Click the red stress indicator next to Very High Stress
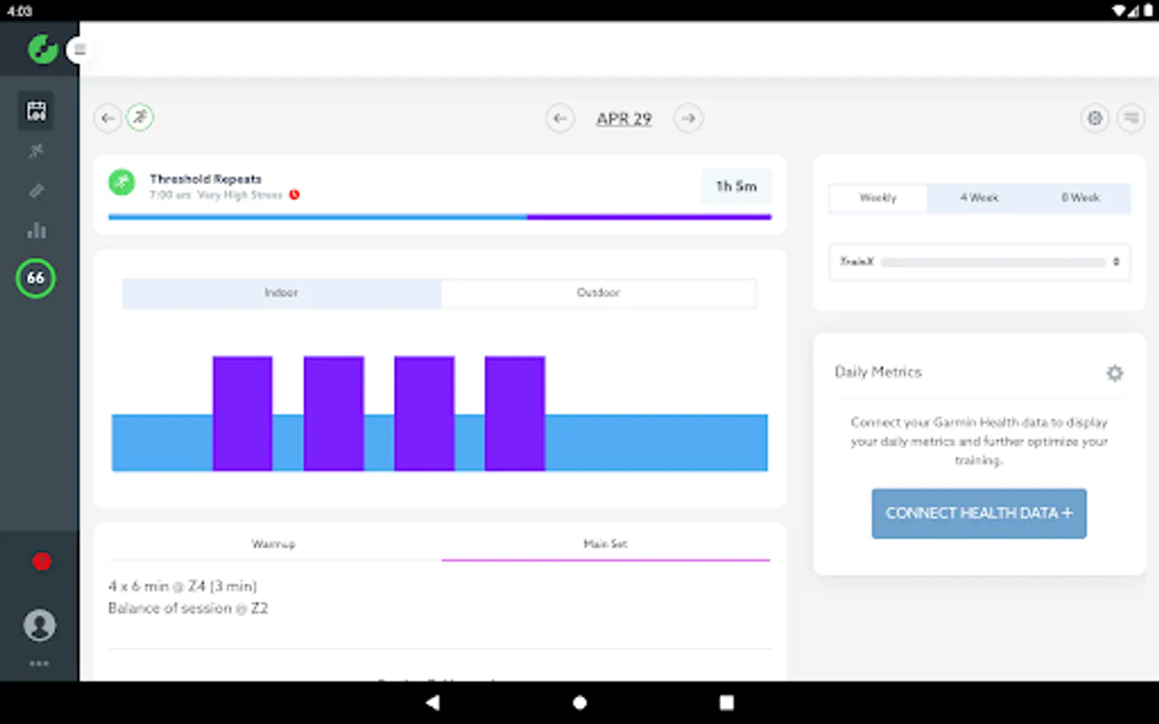Screen dimensions: 1159x724 [295, 195]
